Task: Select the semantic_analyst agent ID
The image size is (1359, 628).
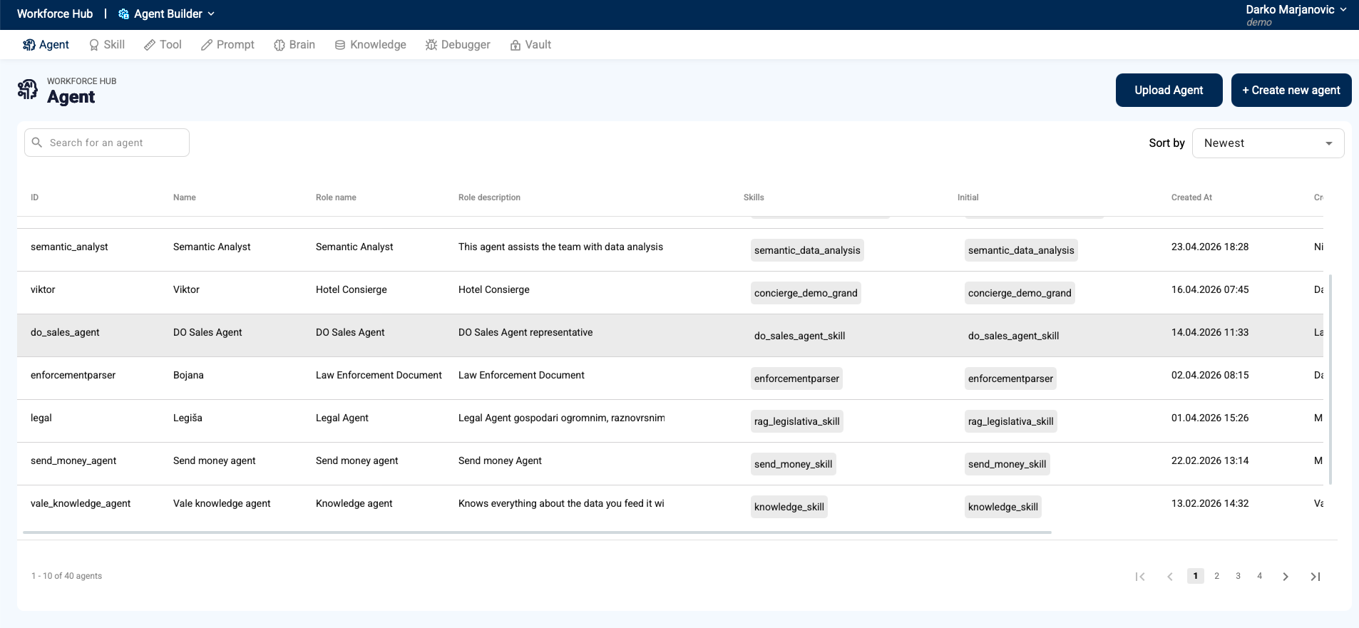Action: tap(69, 247)
